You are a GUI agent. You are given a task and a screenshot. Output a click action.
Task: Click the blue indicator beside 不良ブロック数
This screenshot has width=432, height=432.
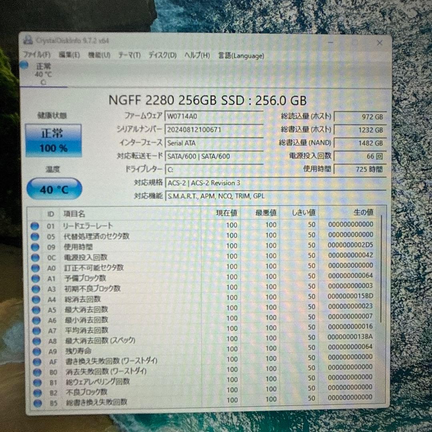(37, 393)
